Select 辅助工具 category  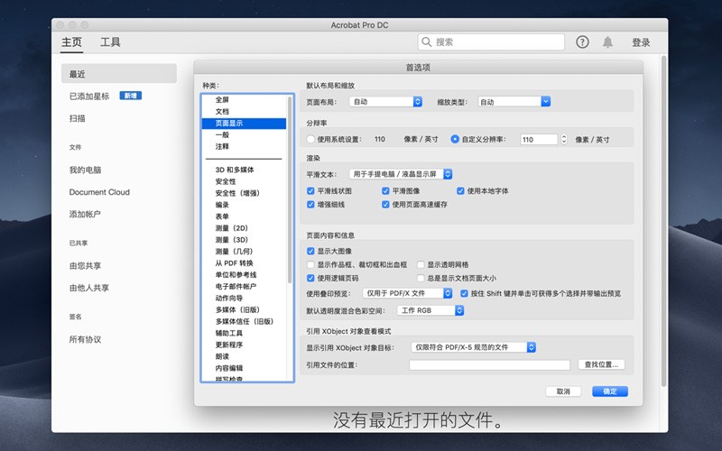click(229, 333)
